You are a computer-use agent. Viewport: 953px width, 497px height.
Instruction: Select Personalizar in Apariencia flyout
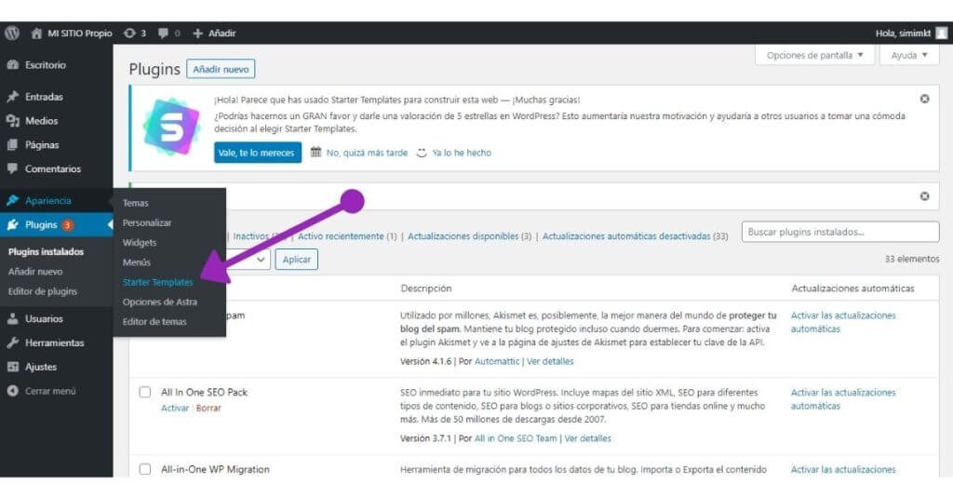[x=147, y=223]
